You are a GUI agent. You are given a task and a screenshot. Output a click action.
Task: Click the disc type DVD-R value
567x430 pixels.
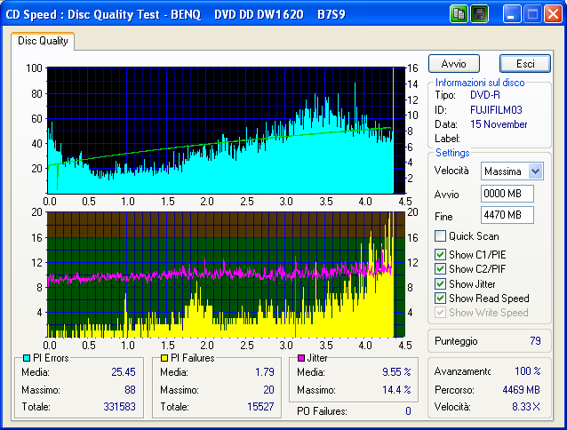pyautogui.click(x=485, y=95)
